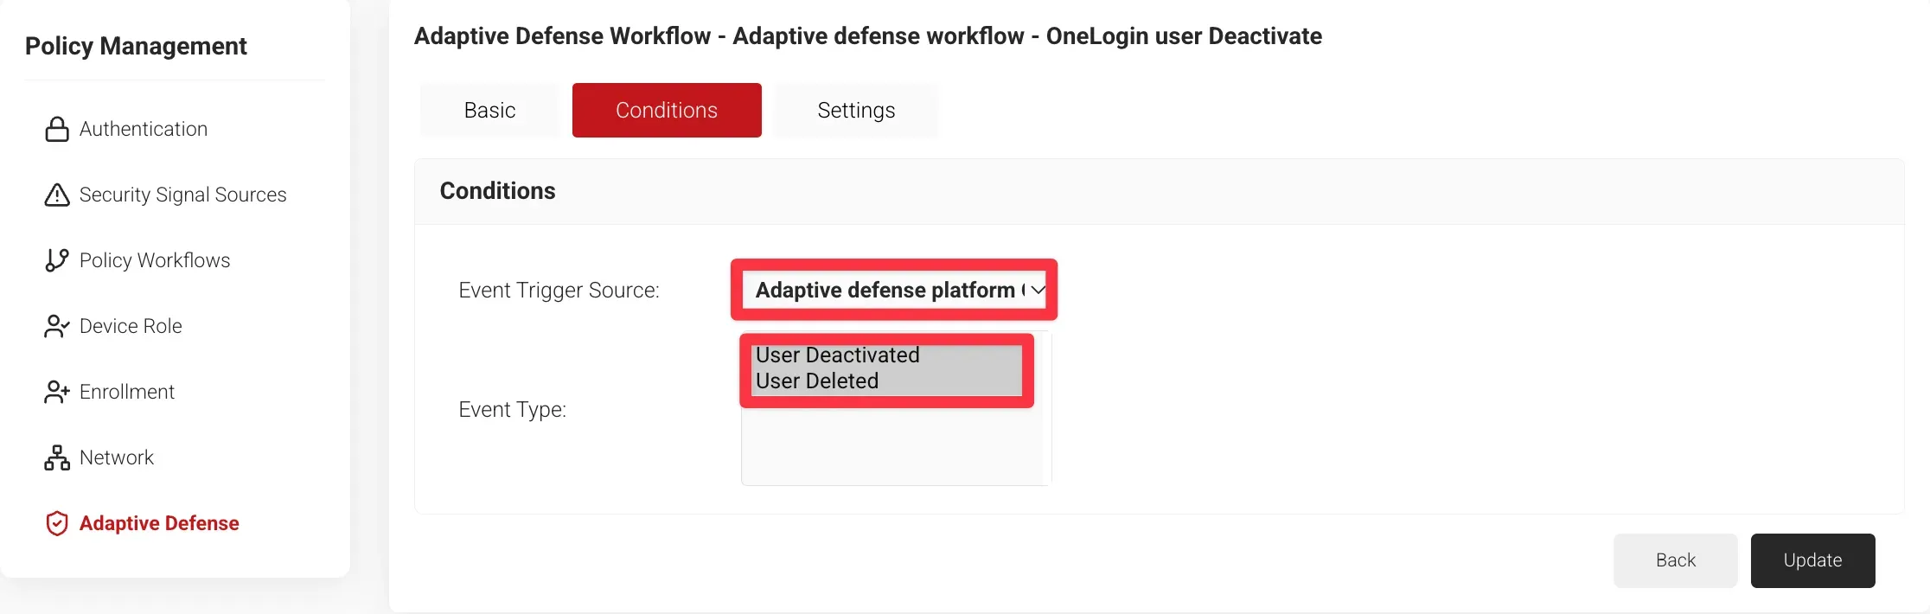This screenshot has width=1930, height=614.
Task: Click the Adaptive Defense shield icon
Action: [x=57, y=523]
